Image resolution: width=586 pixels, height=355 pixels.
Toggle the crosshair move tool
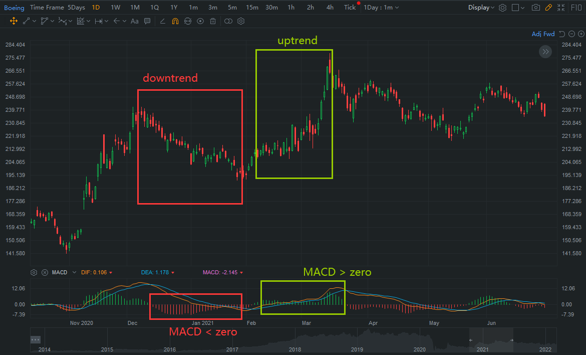[14, 21]
